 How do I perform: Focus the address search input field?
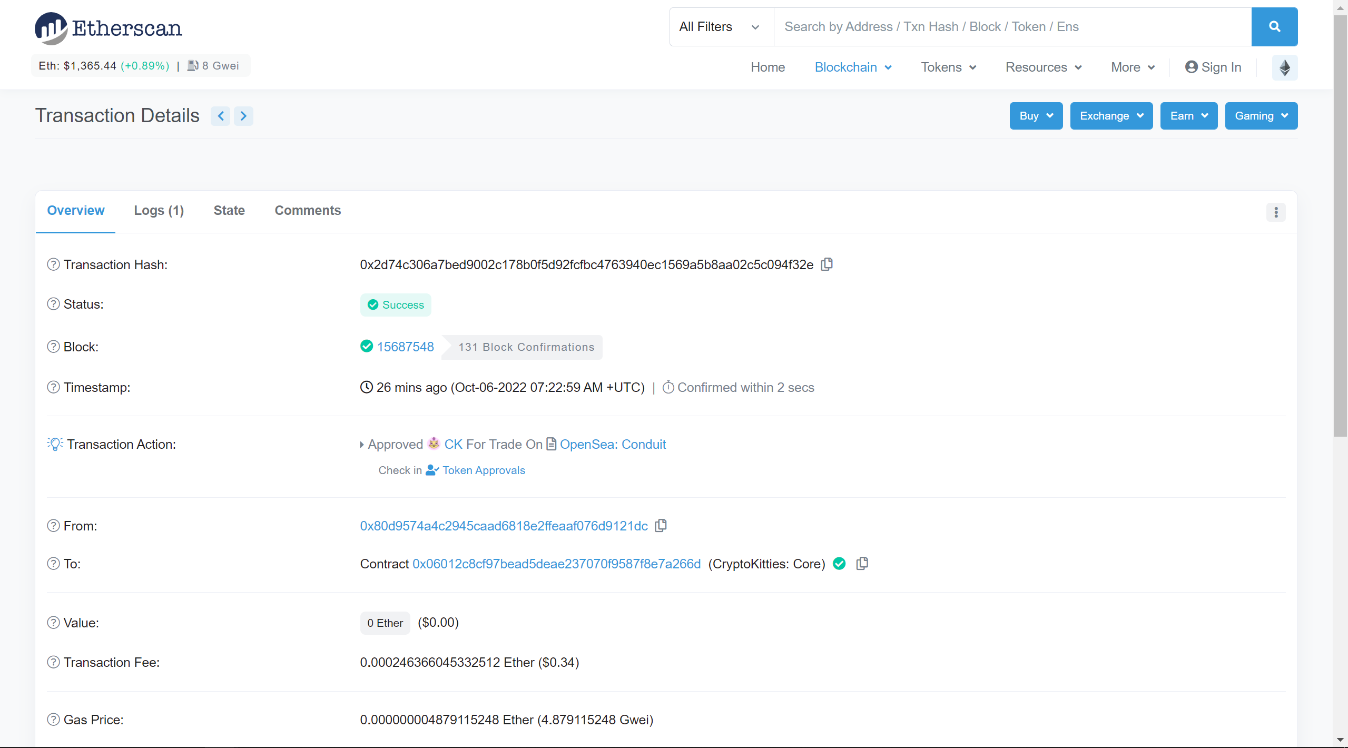point(1011,26)
